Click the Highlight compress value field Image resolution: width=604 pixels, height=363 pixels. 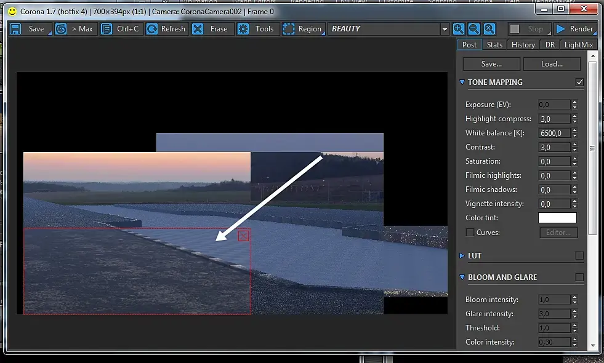coord(554,119)
